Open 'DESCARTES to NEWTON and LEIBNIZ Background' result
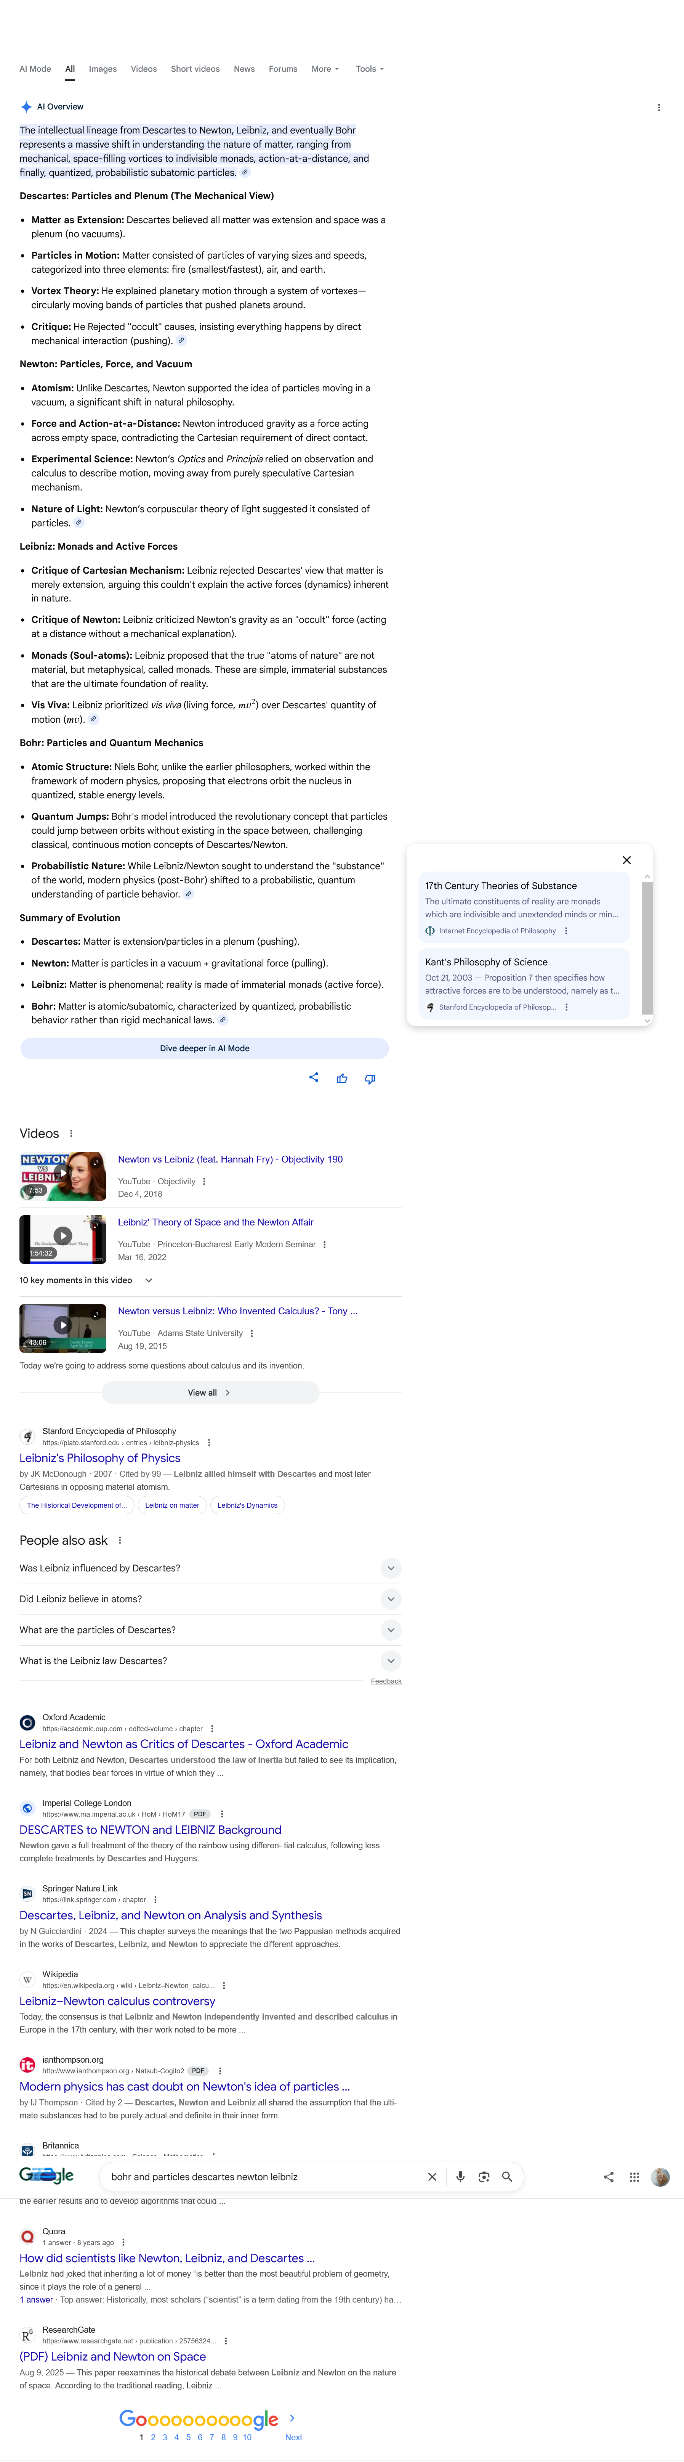The height and width of the screenshot is (2462, 684). (150, 1830)
